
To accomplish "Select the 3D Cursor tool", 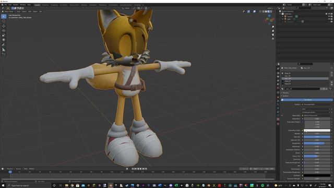I will 4,21.
